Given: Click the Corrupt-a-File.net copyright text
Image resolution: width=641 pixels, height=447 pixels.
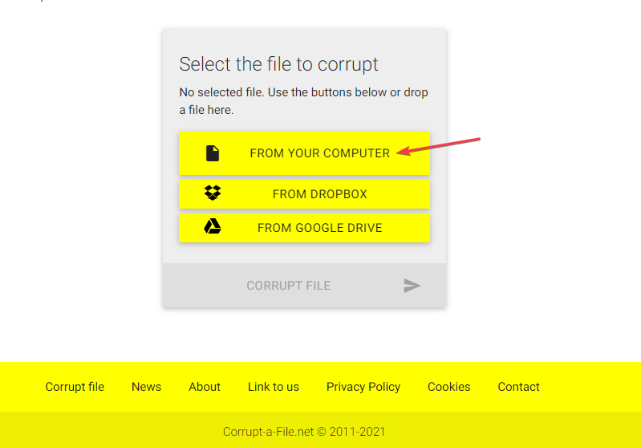Looking at the screenshot, I should pos(304,432).
